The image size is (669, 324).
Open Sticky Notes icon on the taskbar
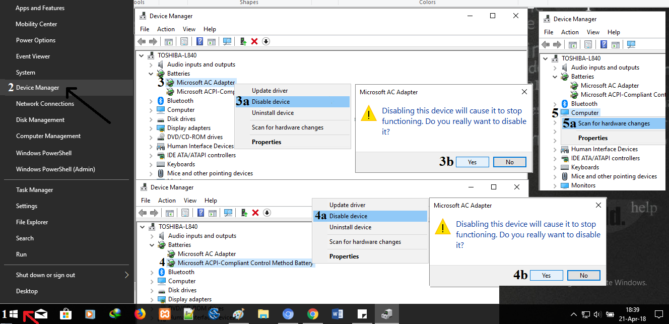(362, 314)
